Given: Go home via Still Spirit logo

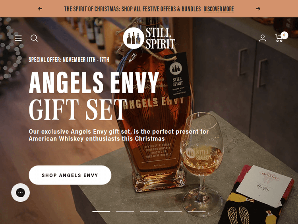Looking at the screenshot, I should click(149, 38).
